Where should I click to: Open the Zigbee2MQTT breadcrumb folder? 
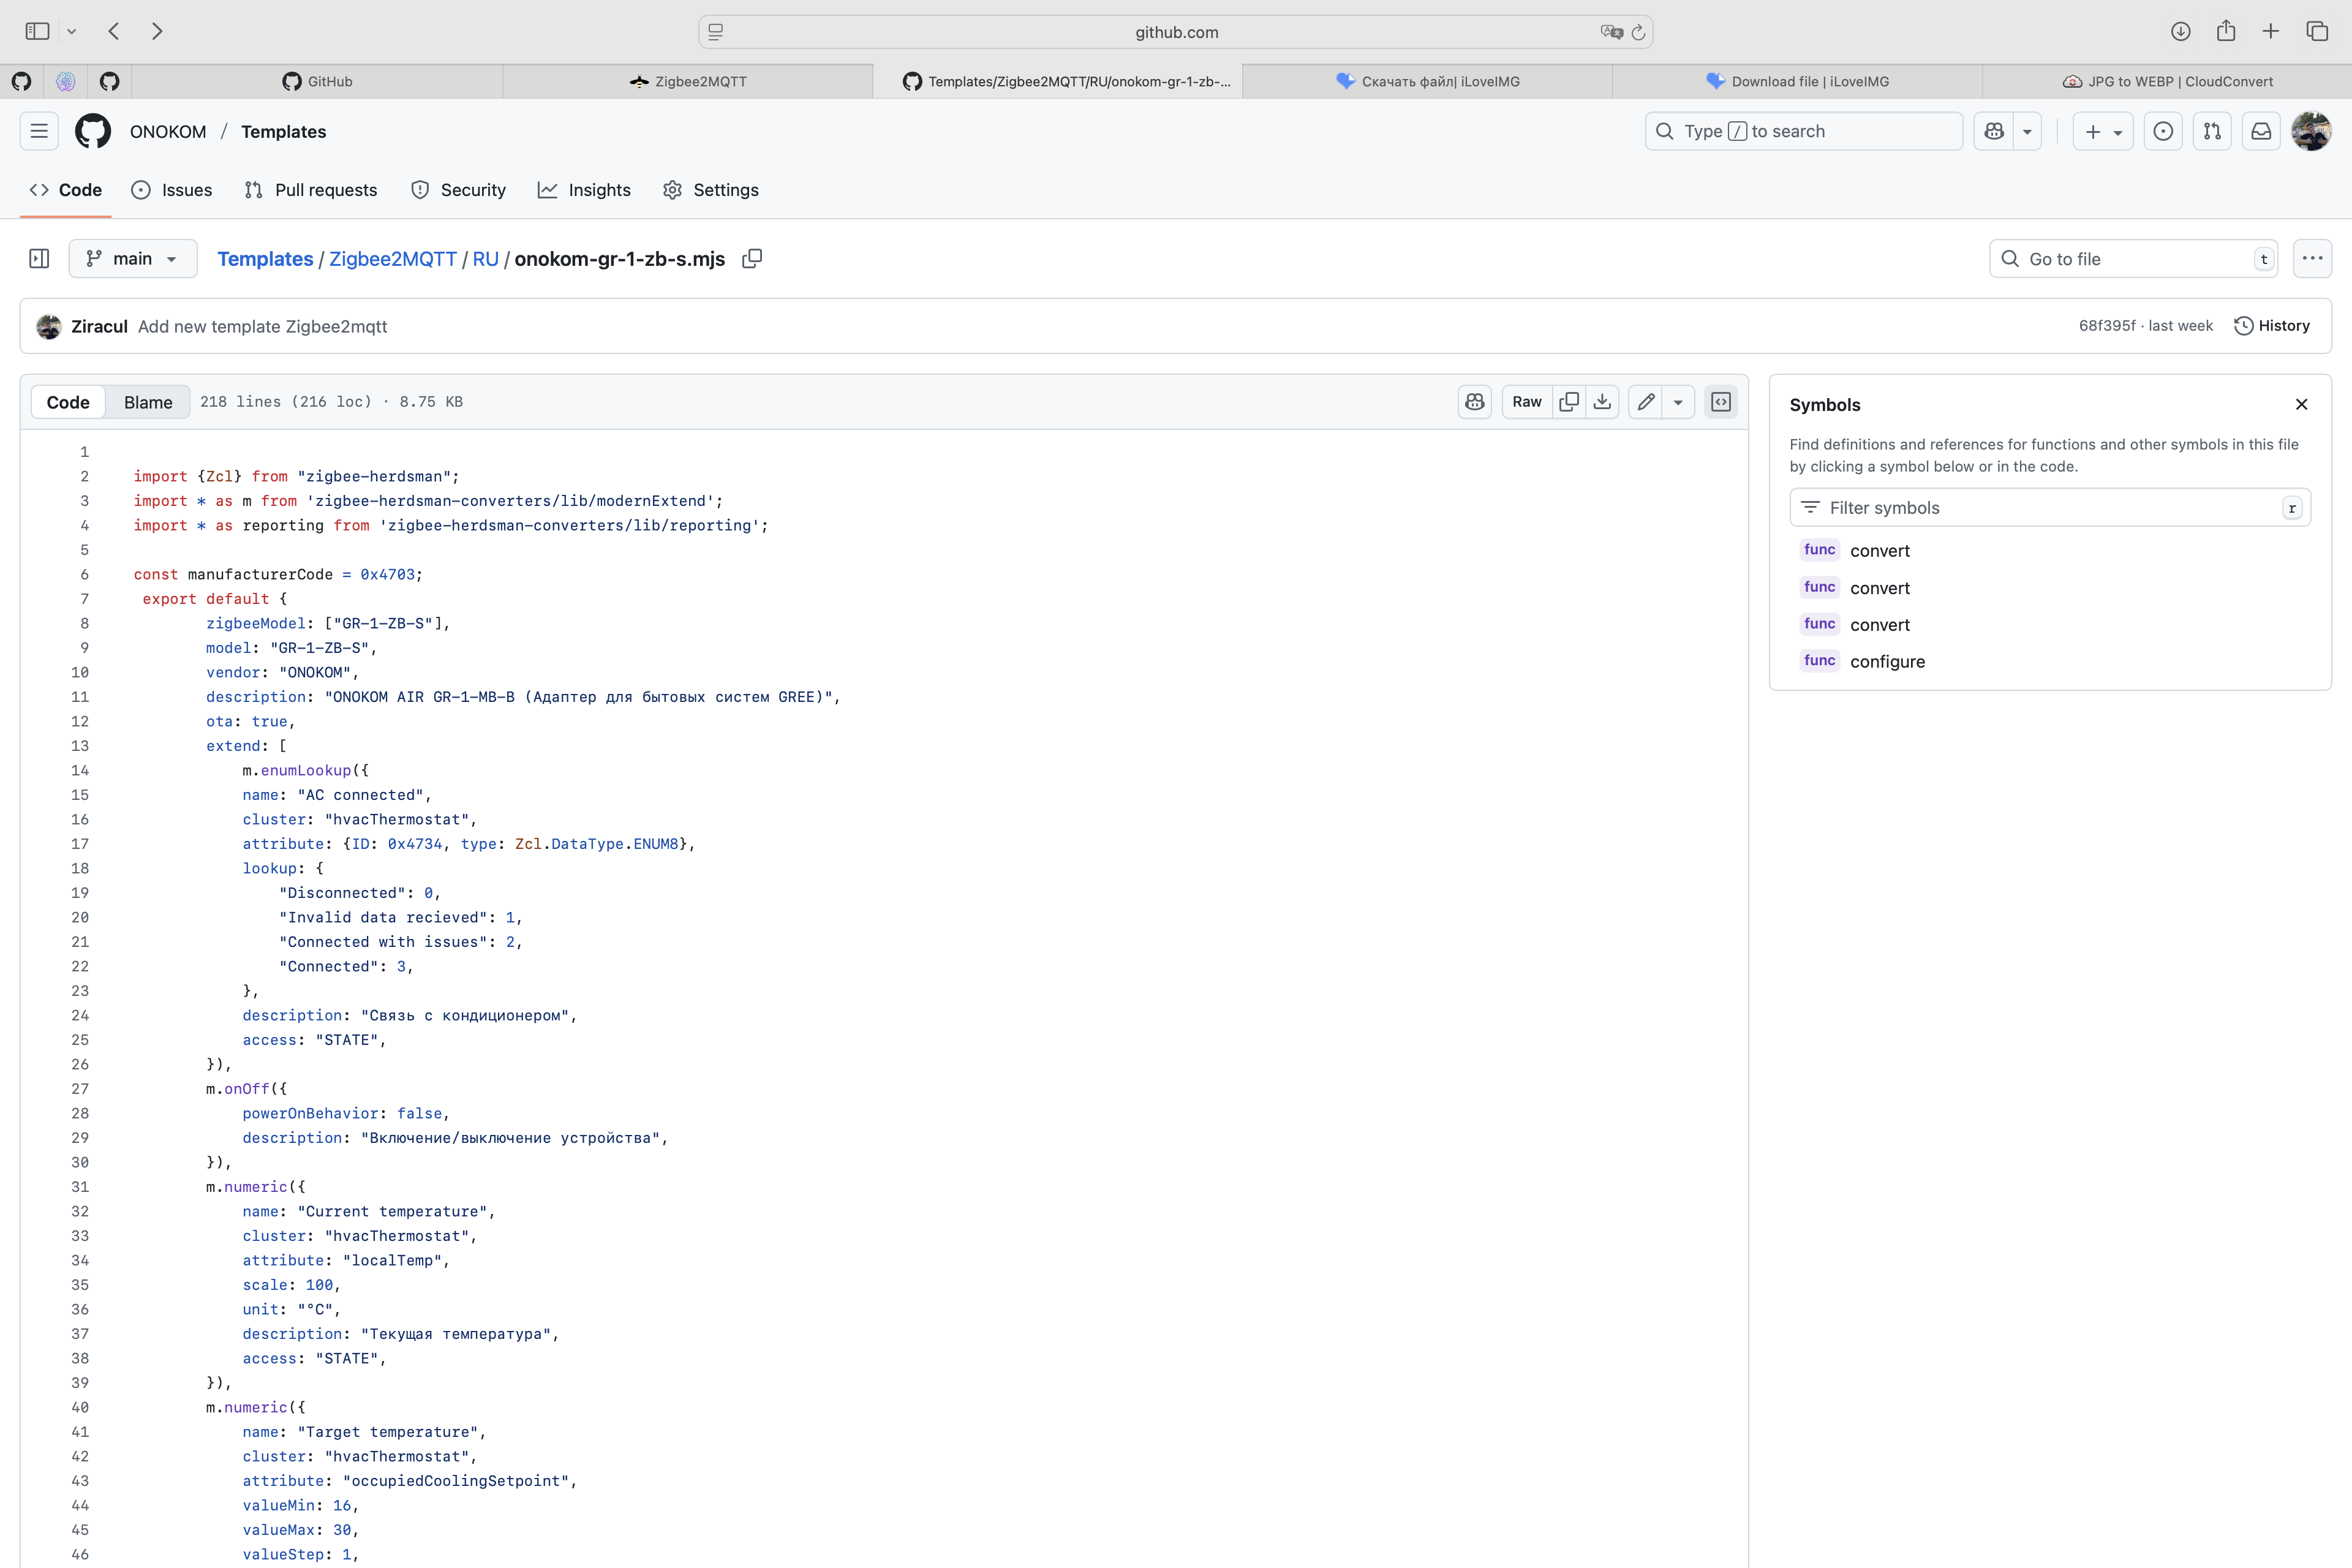[392, 259]
